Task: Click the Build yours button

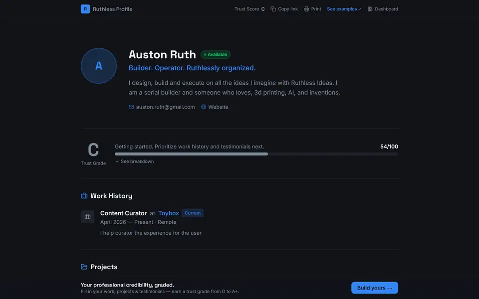Action: (375, 288)
